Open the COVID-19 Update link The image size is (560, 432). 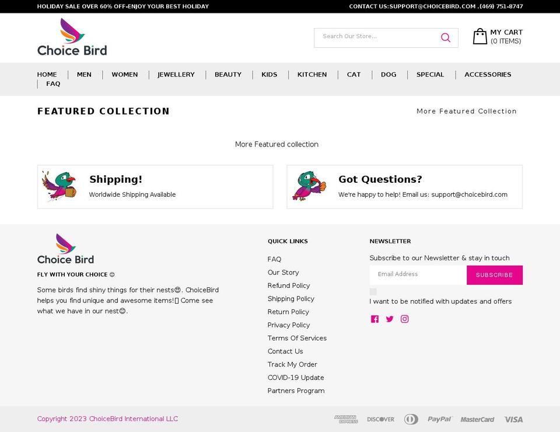tap(296, 377)
